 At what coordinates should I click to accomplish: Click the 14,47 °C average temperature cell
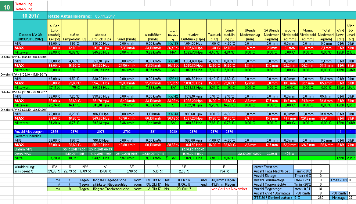74,105
